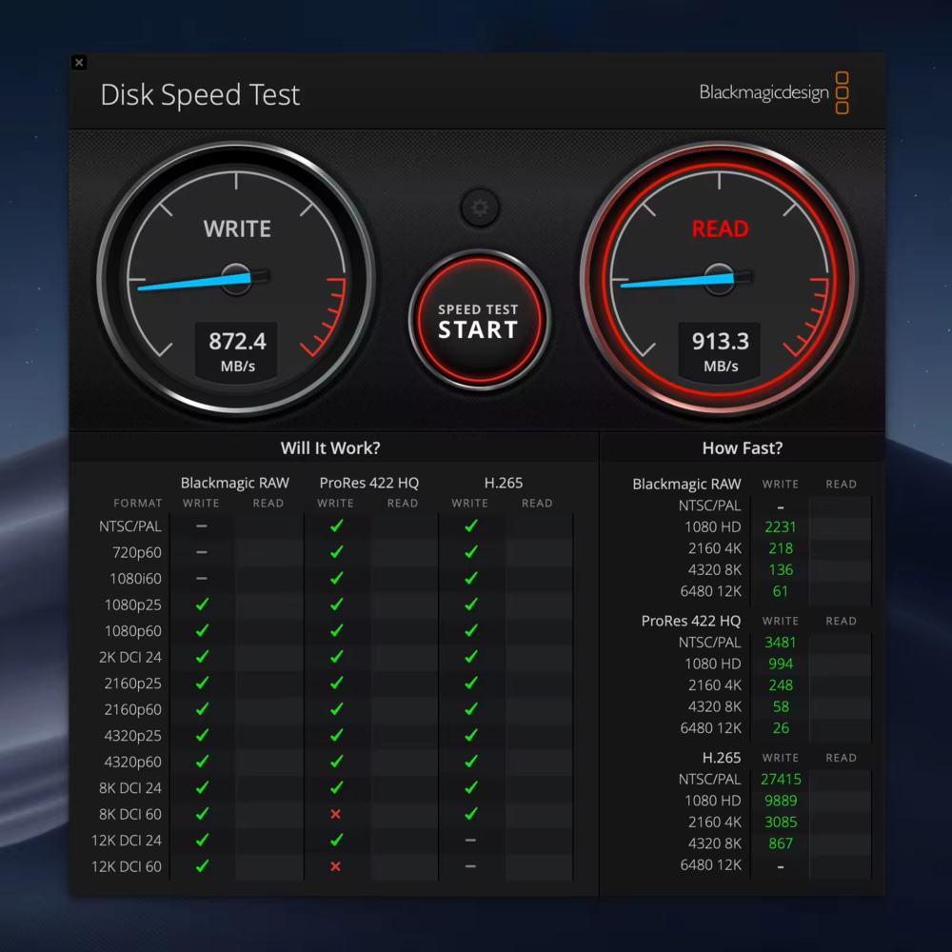Click ProRes 422 HQ checkmark for NTSC/PAL
The width and height of the screenshot is (952, 952).
click(336, 526)
